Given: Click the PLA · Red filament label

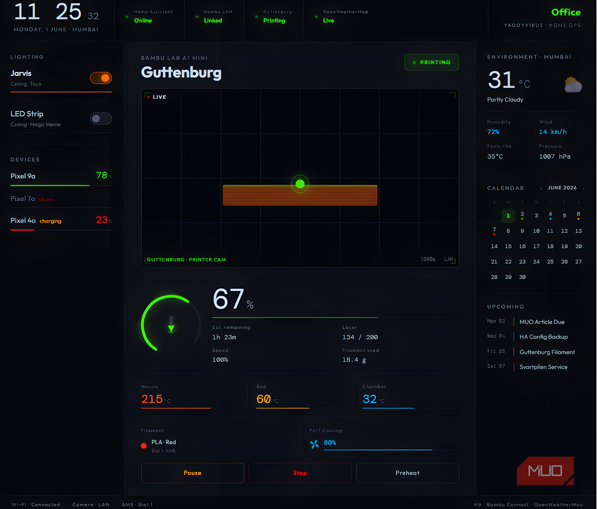Looking at the screenshot, I should pyautogui.click(x=164, y=442).
